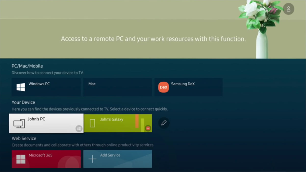The height and width of the screenshot is (172, 306).
Task: Click 'Discover how to connect your device' text
Action: (47, 73)
